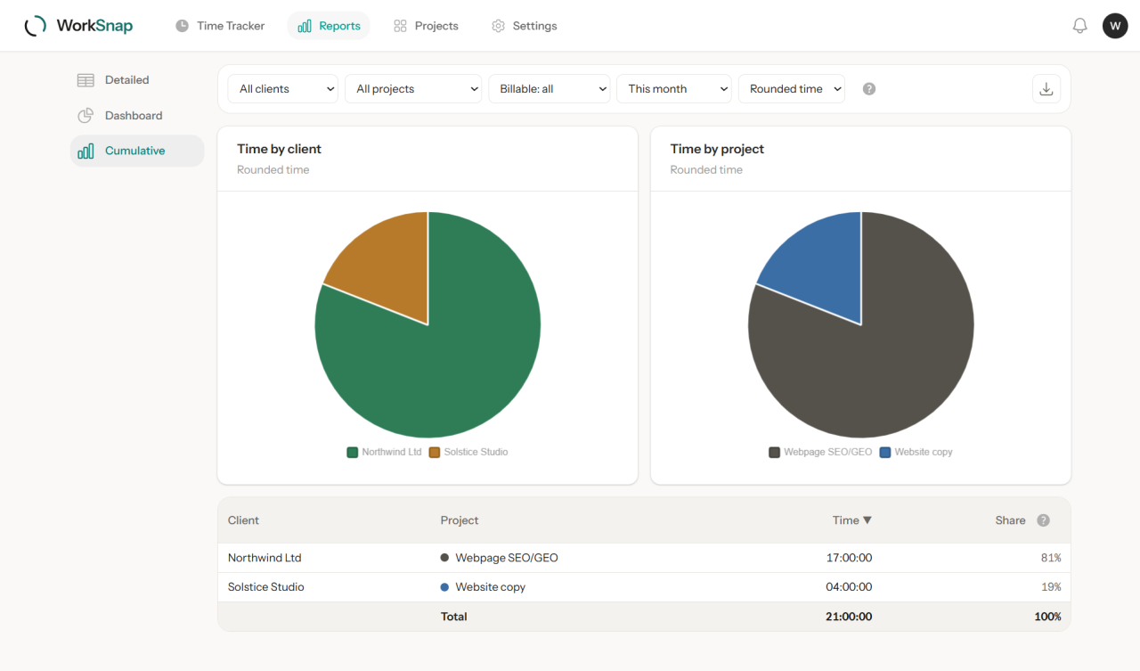The image size is (1140, 671).
Task: Toggle Solstice Studio legend entry in client chart
Action: (468, 452)
